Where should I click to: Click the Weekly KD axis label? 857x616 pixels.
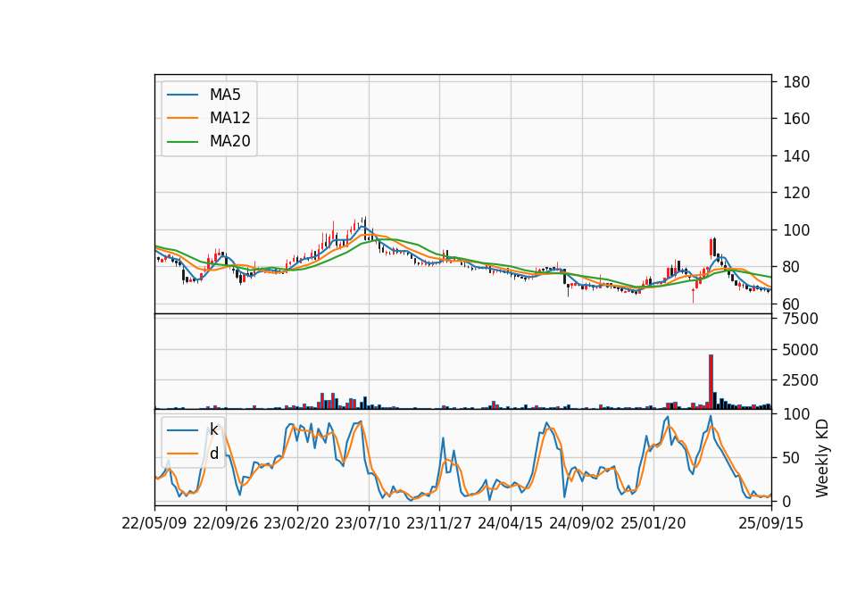click(x=822, y=458)
